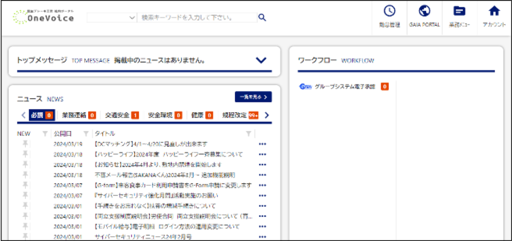512x241 pixels.
Task: Click the 一覧を見る button
Action: pos(253,97)
